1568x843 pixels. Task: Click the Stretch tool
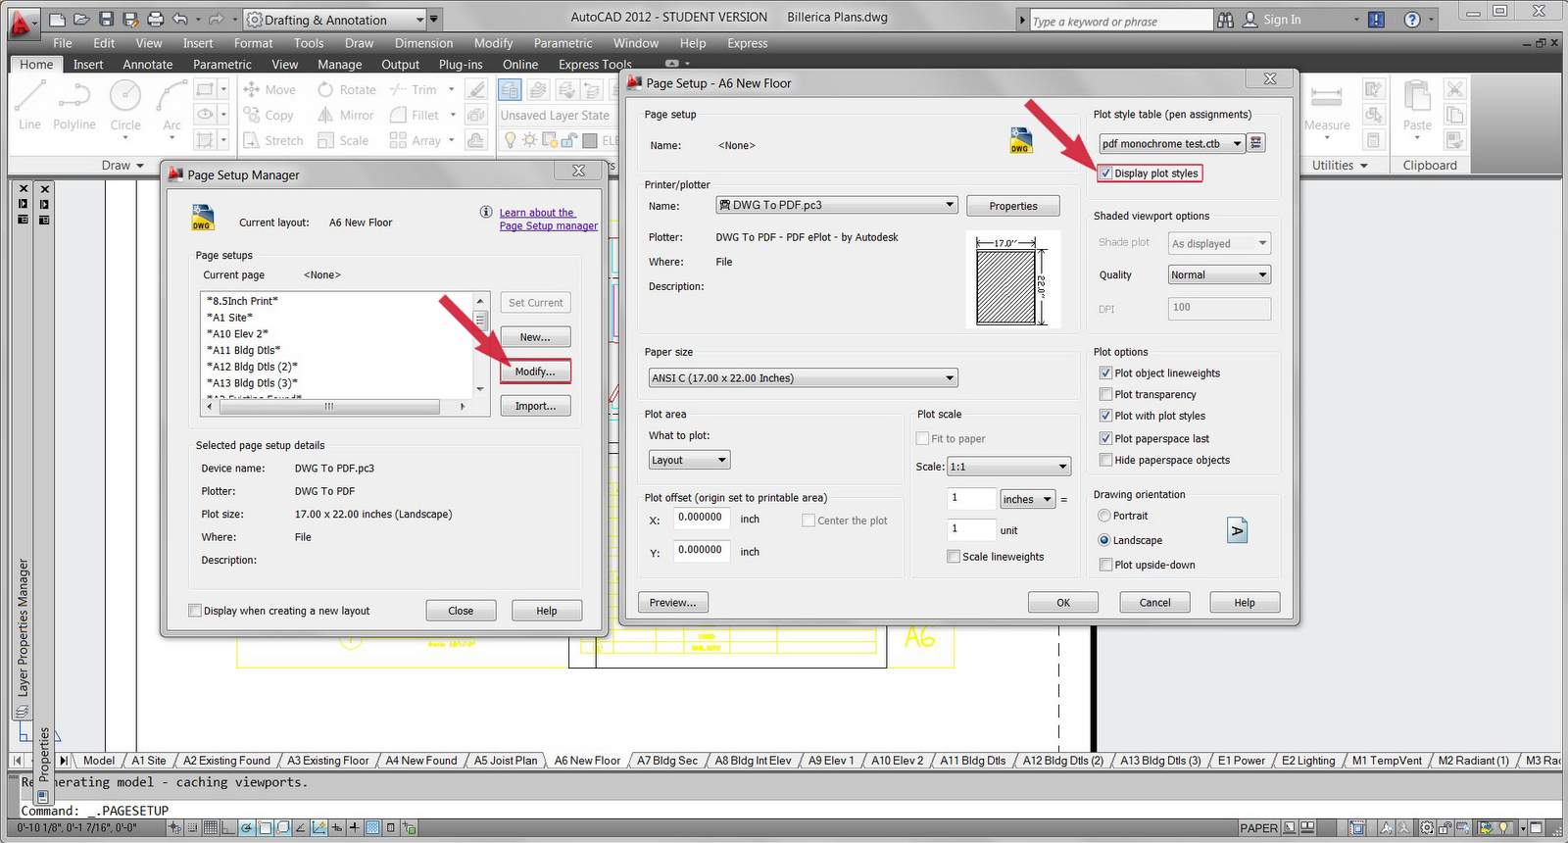[273, 140]
